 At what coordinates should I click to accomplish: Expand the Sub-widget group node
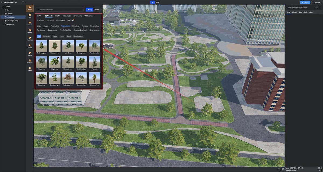[3, 20]
